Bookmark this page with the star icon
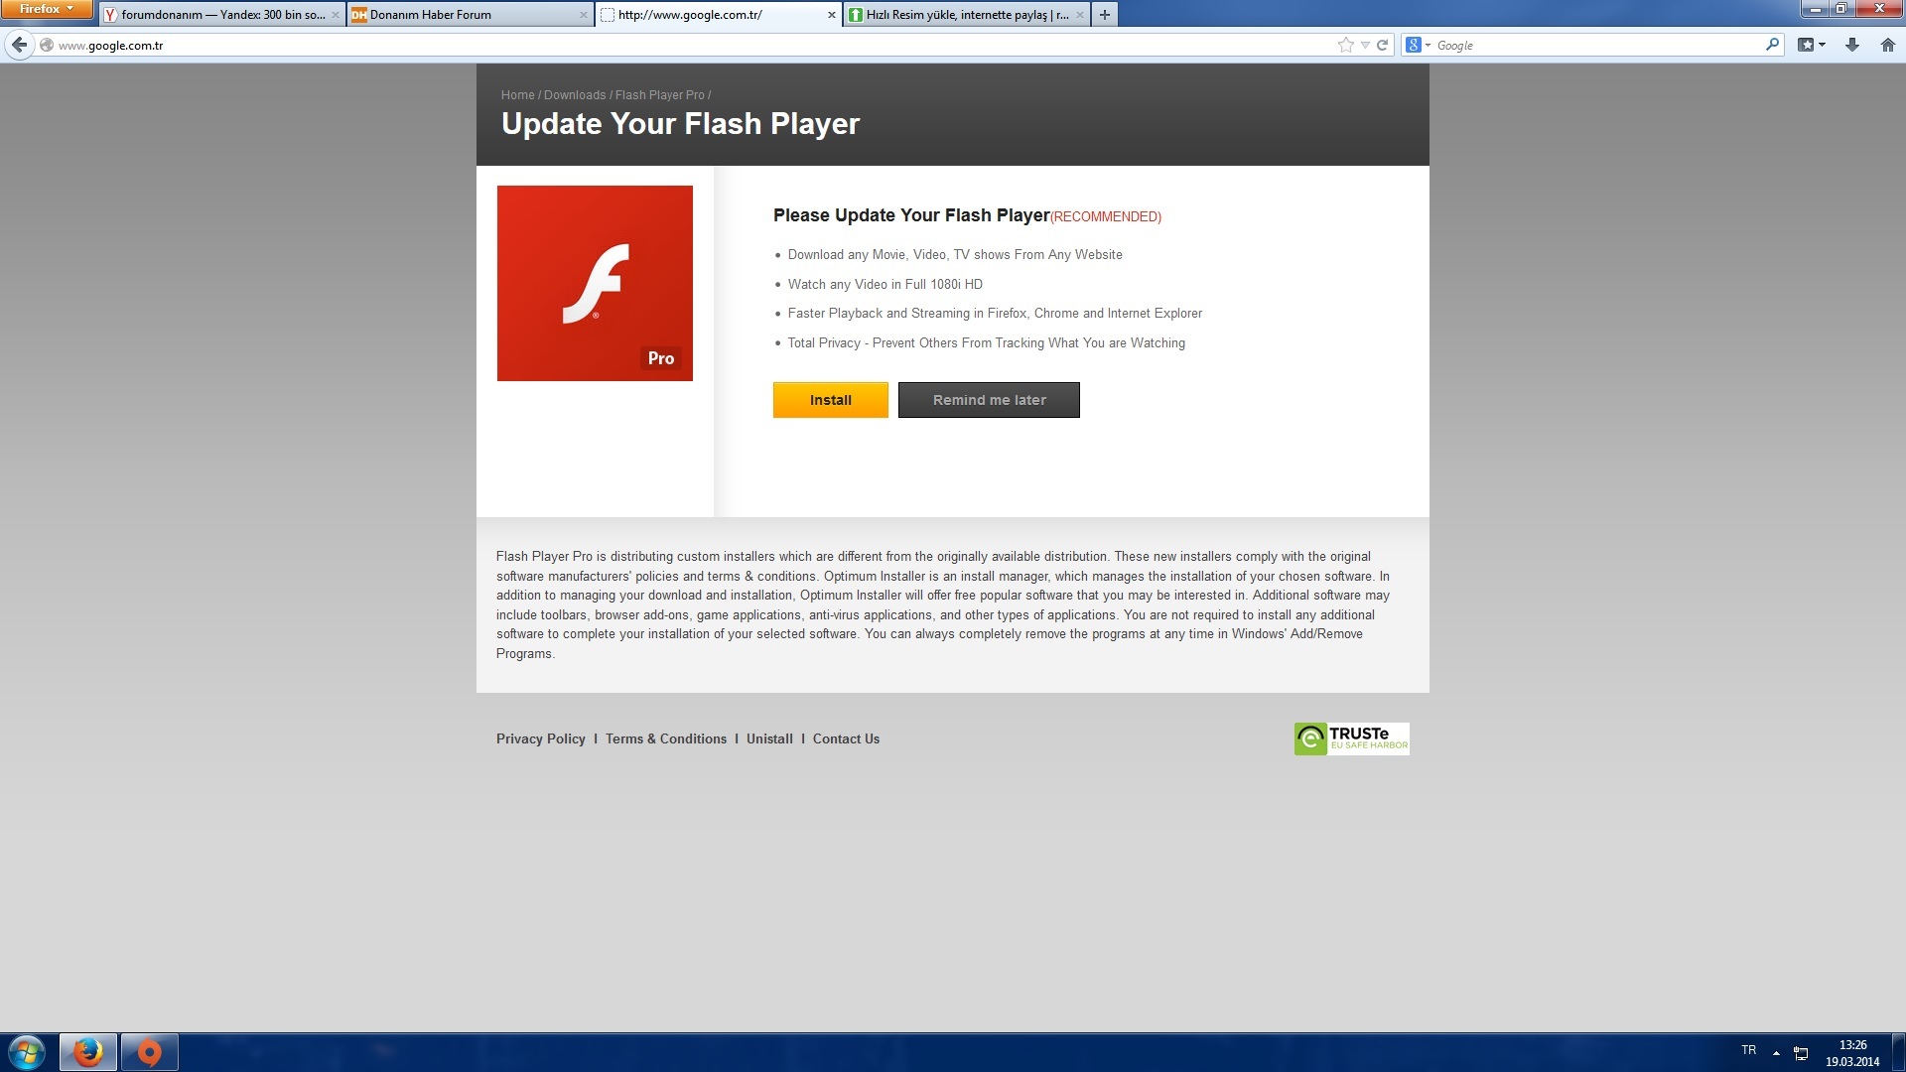 1345,45
